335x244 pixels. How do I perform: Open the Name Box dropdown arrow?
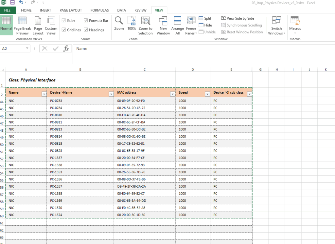click(27, 48)
